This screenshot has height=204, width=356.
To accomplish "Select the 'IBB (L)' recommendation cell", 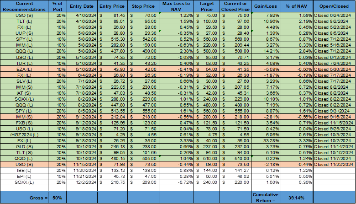I will click(24, 170).
